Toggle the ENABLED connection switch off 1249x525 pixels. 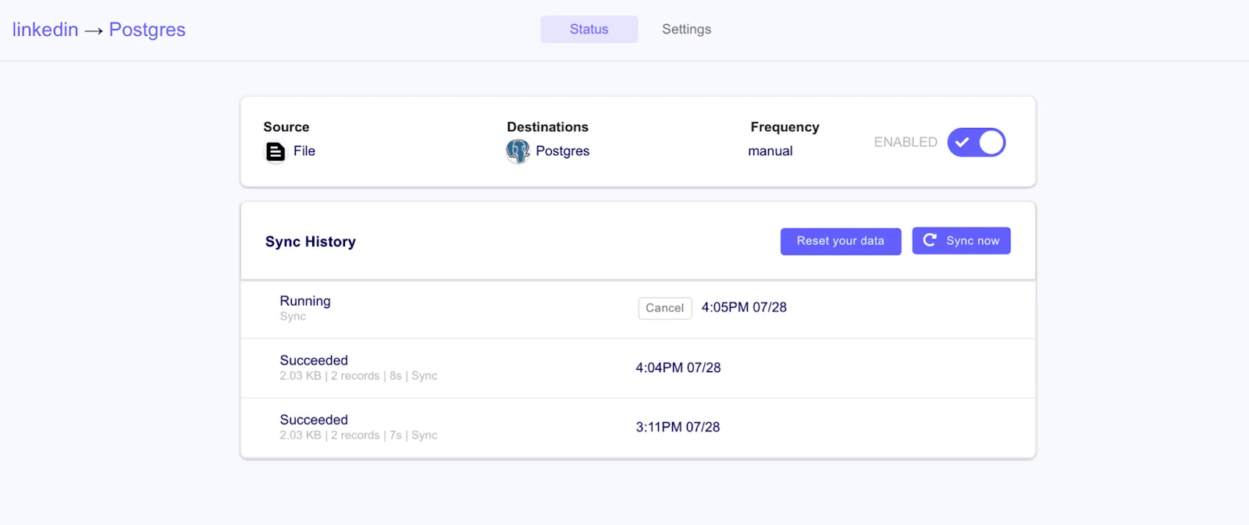977,143
